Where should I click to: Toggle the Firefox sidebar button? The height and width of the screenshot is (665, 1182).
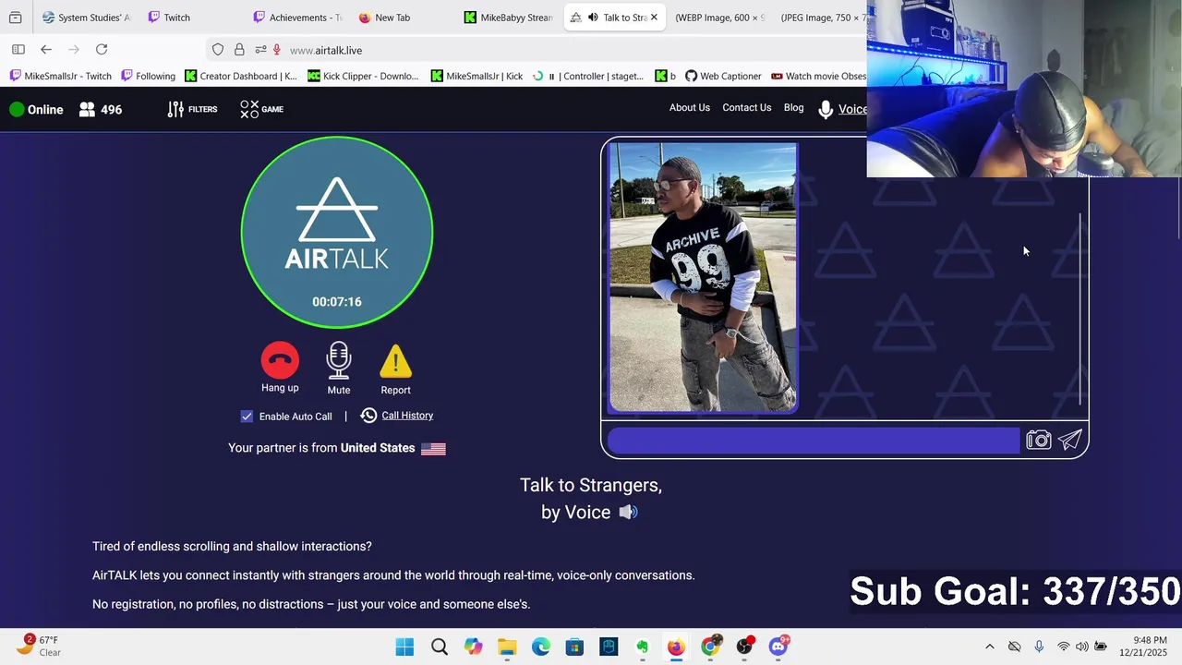click(x=18, y=50)
